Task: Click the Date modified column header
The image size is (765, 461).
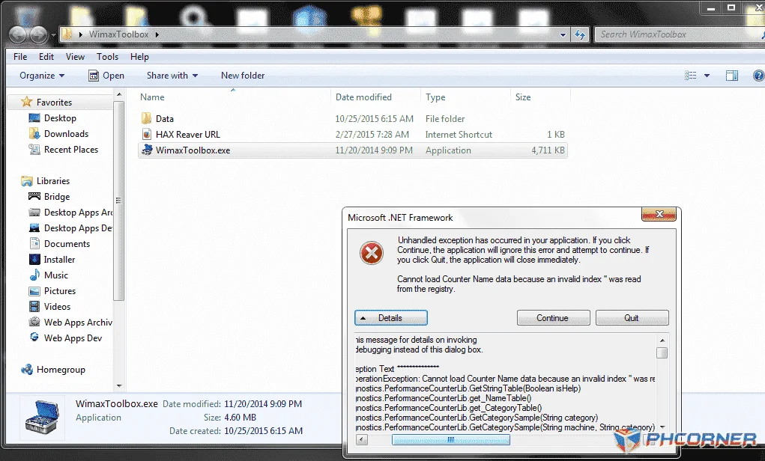Action: point(363,97)
